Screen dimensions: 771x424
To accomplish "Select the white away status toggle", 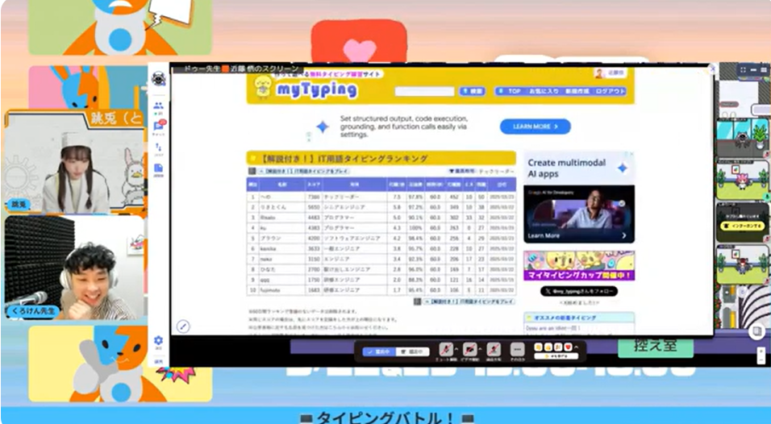I will 412,351.
